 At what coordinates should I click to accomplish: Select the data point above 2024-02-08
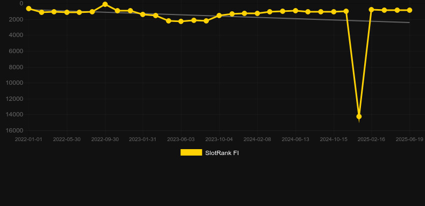coord(257,13)
